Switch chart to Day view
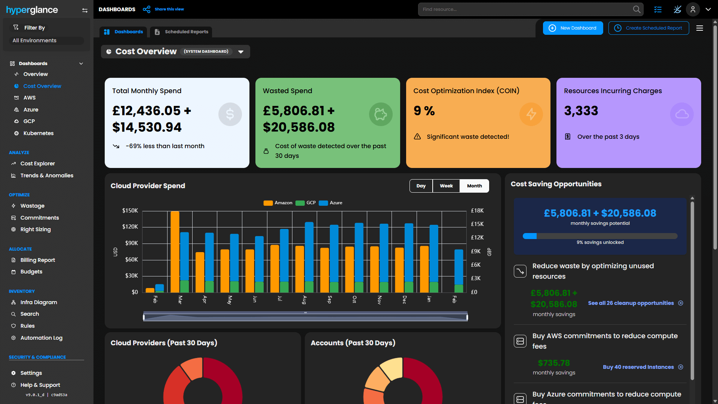This screenshot has width=718, height=404. (x=421, y=186)
